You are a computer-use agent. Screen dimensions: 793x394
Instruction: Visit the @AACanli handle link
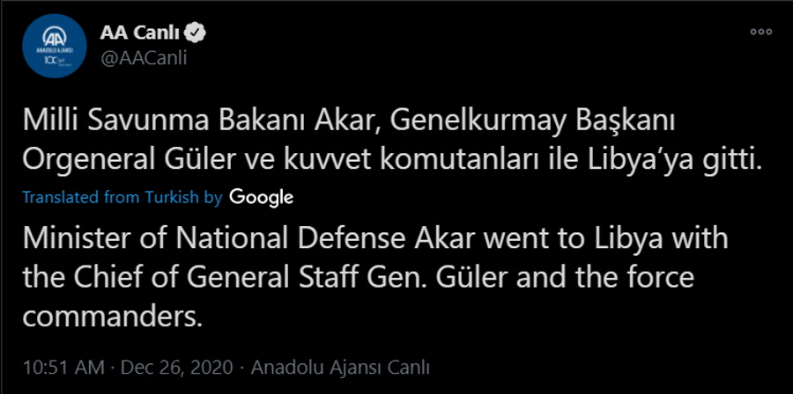pyautogui.click(x=146, y=57)
